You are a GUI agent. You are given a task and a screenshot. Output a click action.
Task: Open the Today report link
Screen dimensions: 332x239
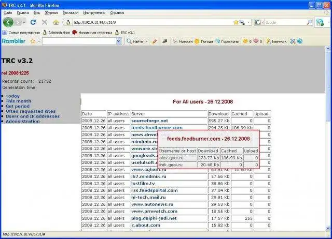12,96
